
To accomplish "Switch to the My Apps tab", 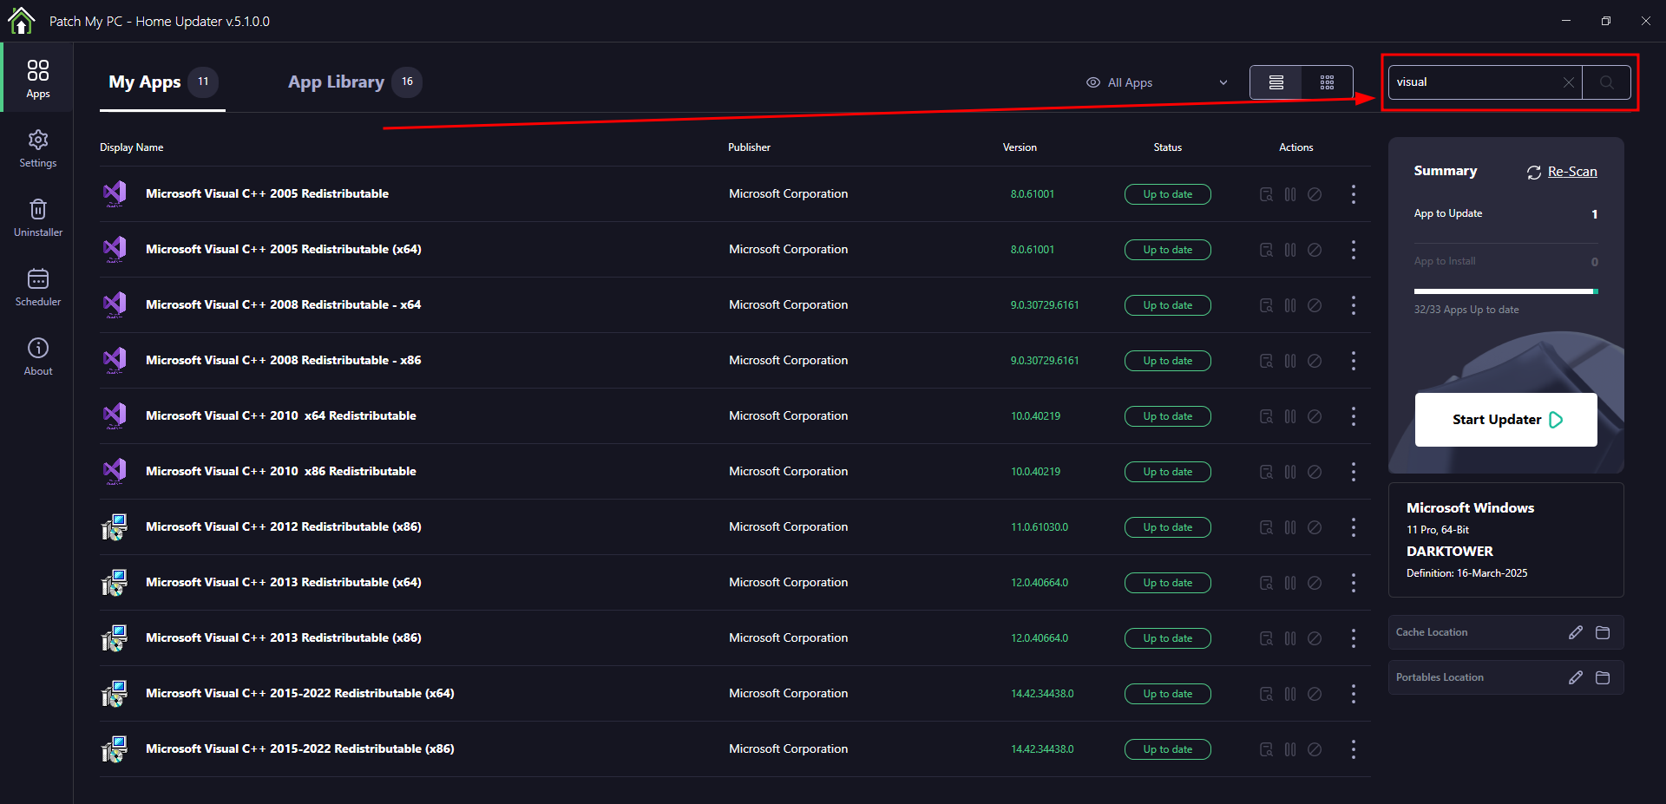I will click(x=162, y=82).
